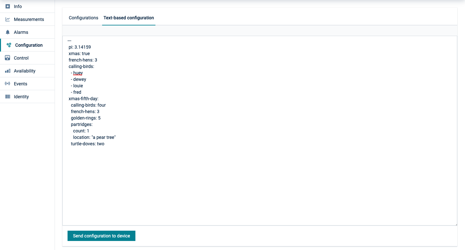Open Events in the sidebar
Viewport: 465px width, 250px height.
pyautogui.click(x=27, y=84)
